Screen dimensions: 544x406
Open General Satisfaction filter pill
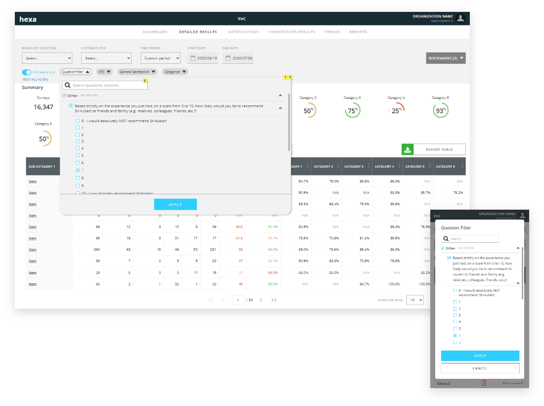(137, 72)
